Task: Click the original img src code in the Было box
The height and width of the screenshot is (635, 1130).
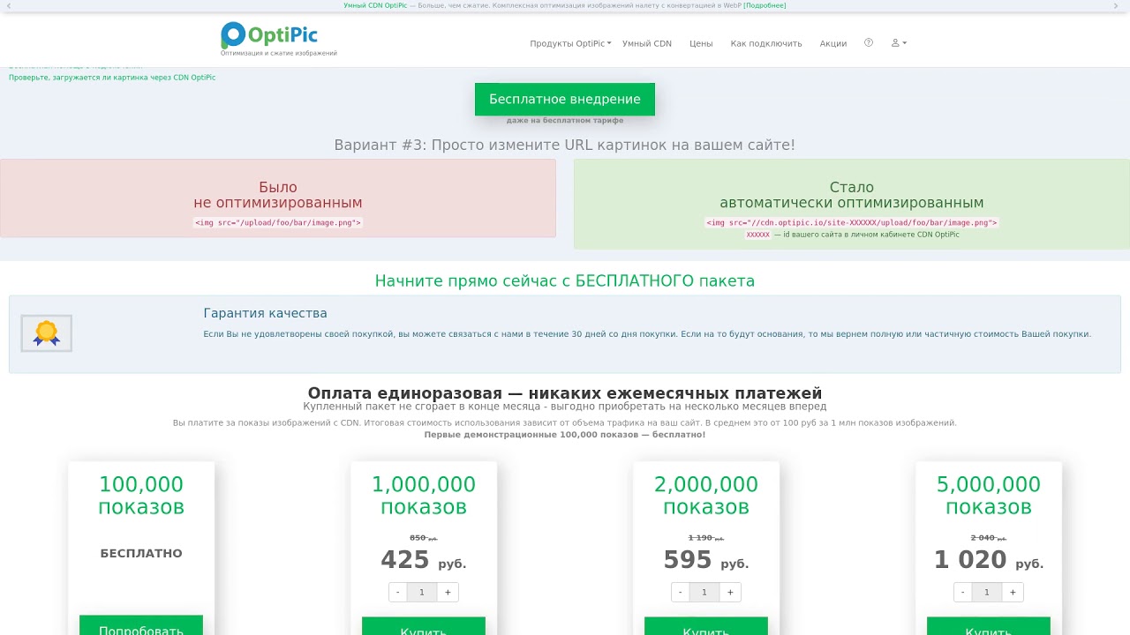Action: click(x=278, y=223)
